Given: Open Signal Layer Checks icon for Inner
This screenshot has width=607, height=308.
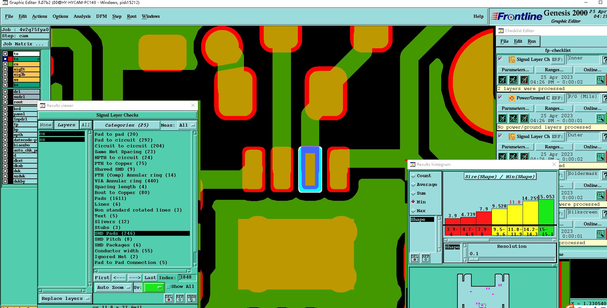Looking at the screenshot, I should pyautogui.click(x=512, y=60).
